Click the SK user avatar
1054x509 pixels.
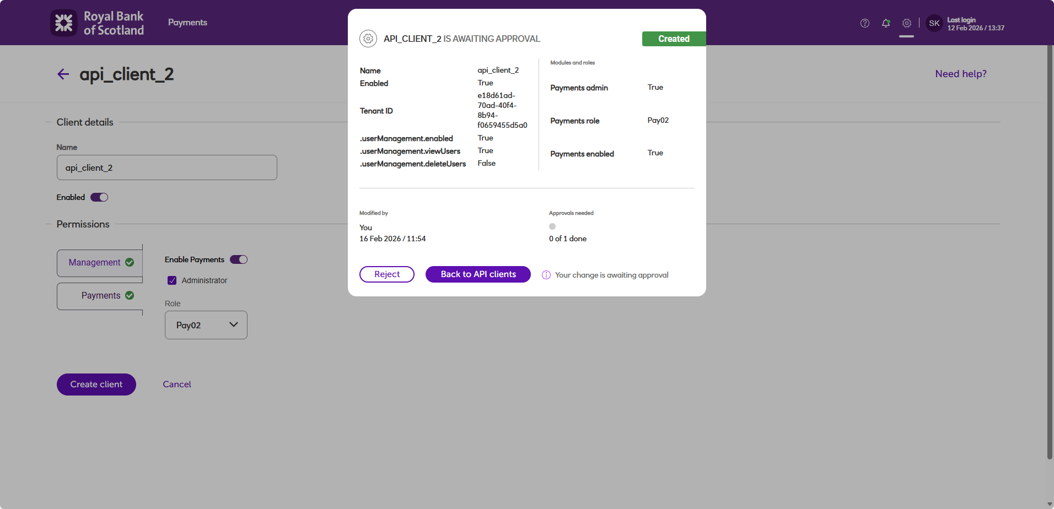pos(934,23)
